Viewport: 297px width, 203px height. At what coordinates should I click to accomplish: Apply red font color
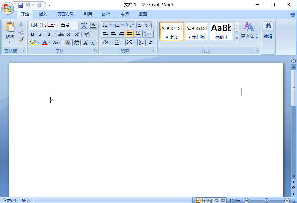point(44,43)
